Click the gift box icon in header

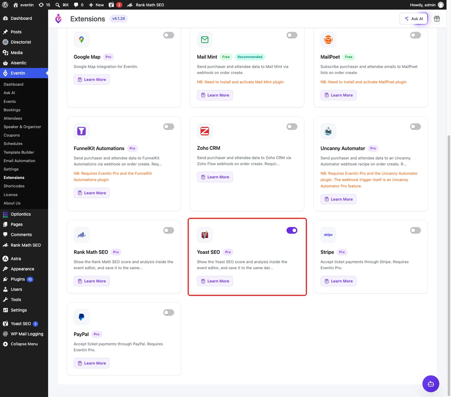click(436, 19)
